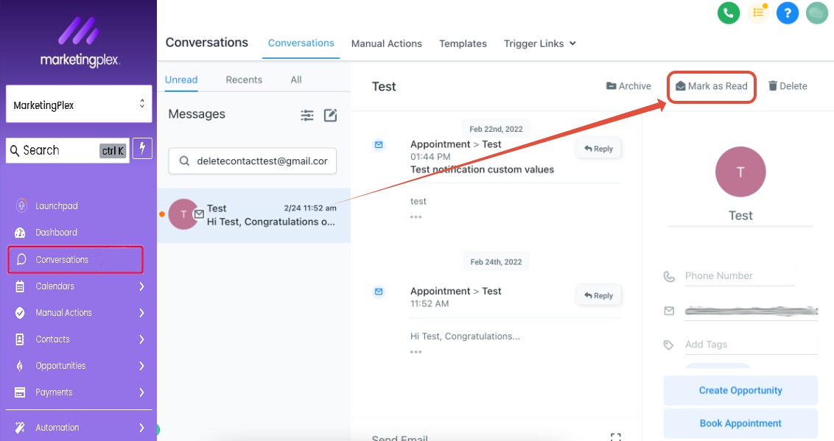Click the Payments sidebar icon
Screen dimensions: 834x441
click(20, 392)
